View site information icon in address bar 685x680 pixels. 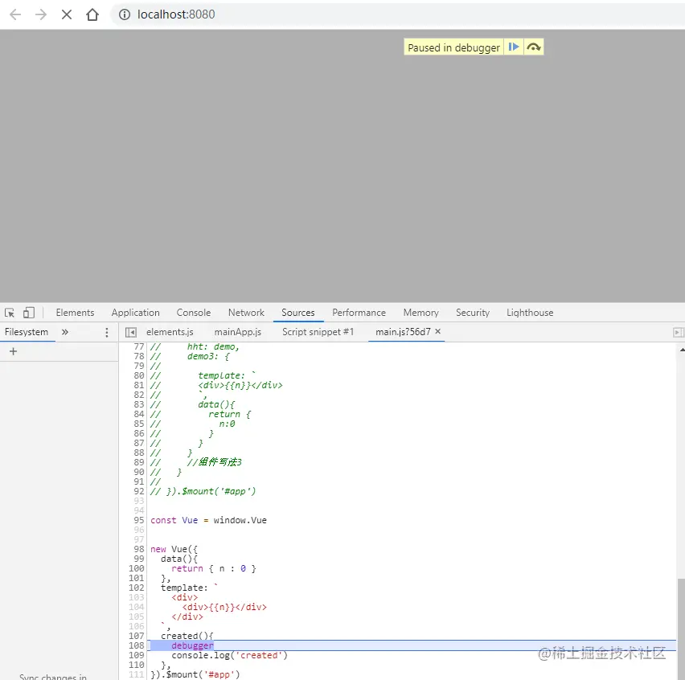pyautogui.click(x=125, y=14)
